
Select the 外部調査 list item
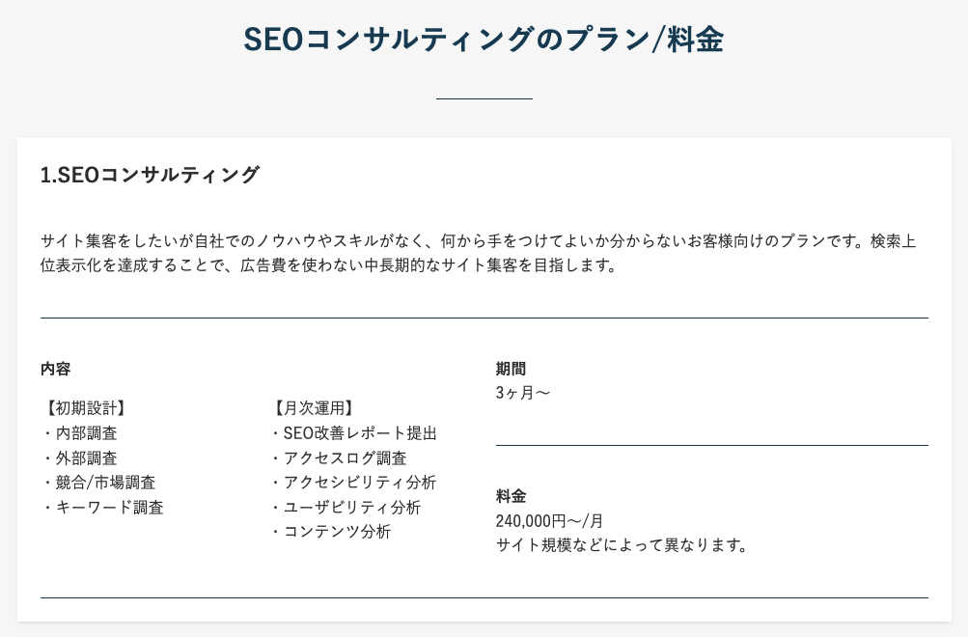[x=86, y=458]
